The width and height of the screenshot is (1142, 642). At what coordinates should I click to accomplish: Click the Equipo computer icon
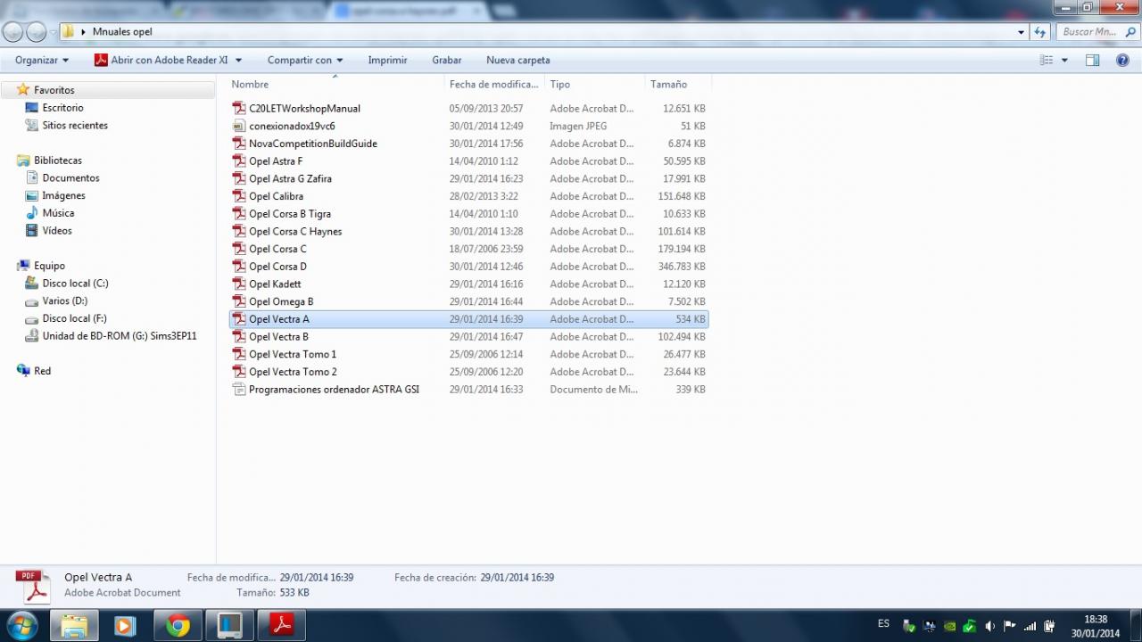(23, 266)
